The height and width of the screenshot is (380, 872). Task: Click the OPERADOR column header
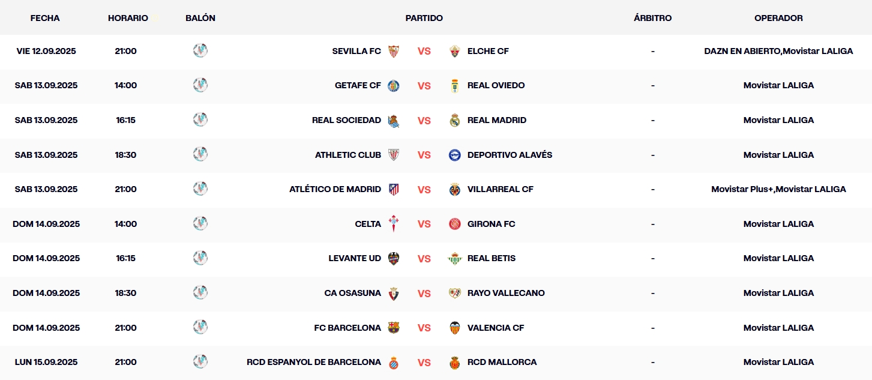click(778, 18)
